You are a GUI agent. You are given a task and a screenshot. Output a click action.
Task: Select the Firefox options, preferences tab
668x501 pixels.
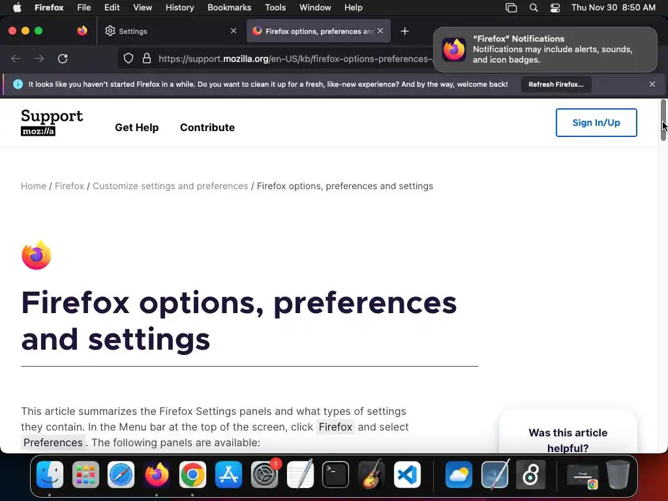[318, 31]
